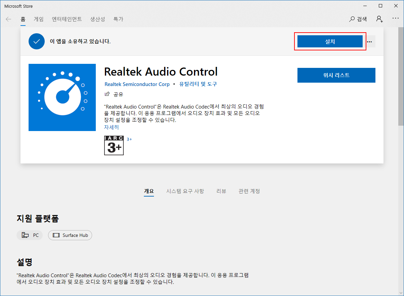The width and height of the screenshot is (404, 296).
Task: Click the 지원 플랫폼 heading
Action: click(x=38, y=219)
